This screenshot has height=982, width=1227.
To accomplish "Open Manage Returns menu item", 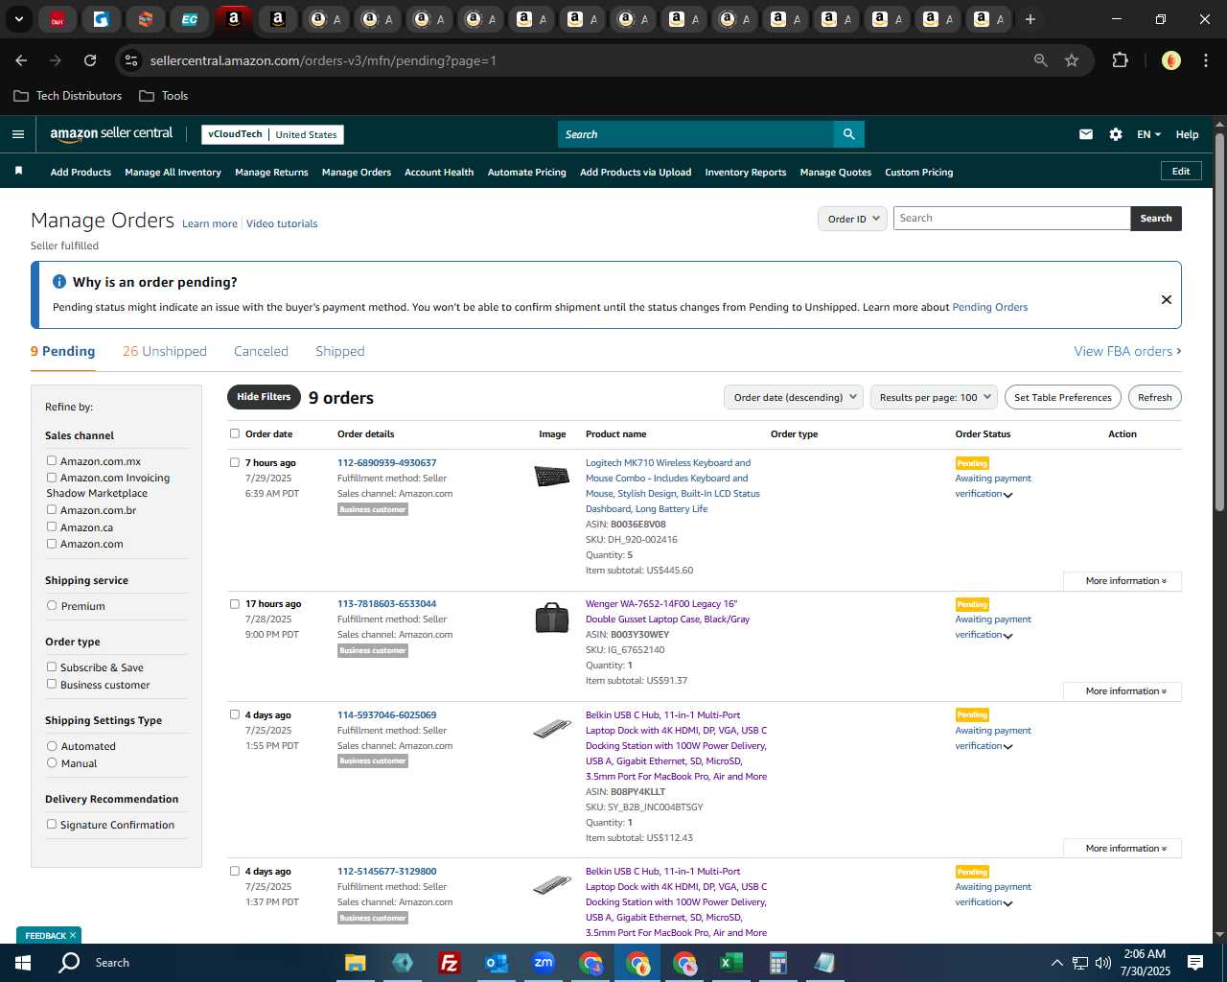I will [271, 173].
